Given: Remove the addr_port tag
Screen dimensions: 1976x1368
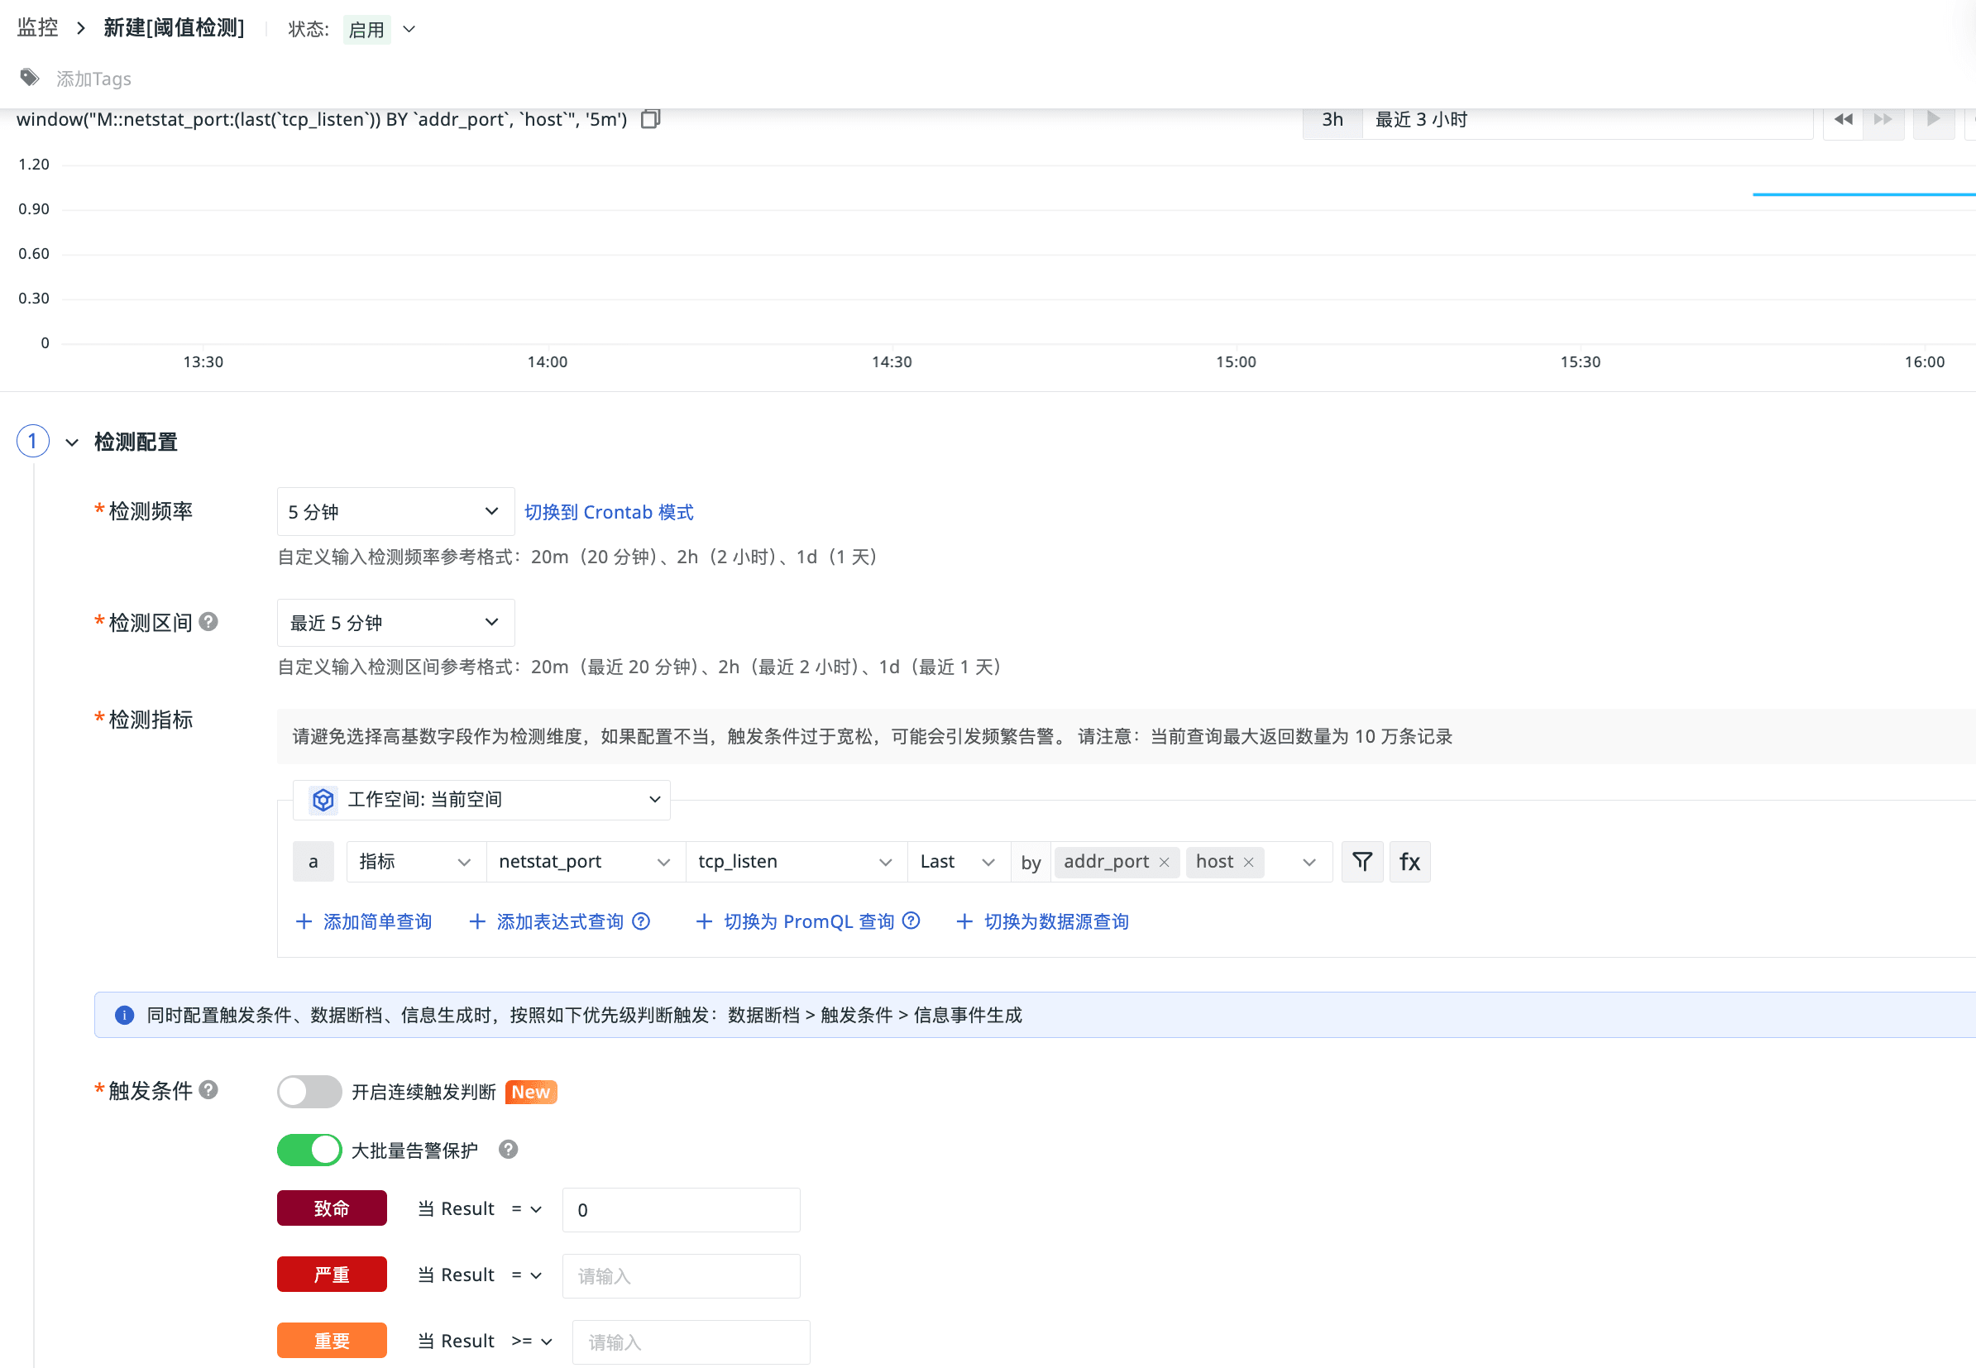Looking at the screenshot, I should point(1164,863).
